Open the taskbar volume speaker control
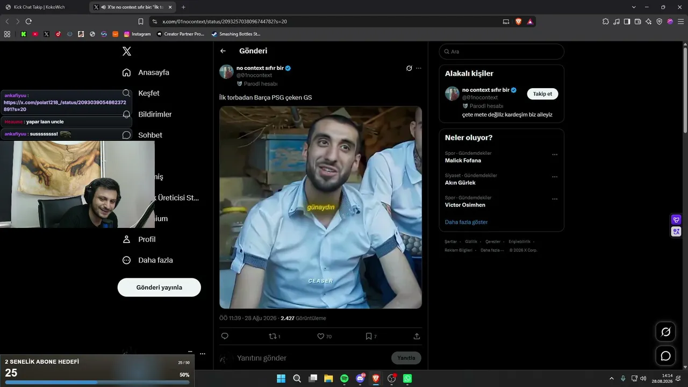 [x=643, y=378]
